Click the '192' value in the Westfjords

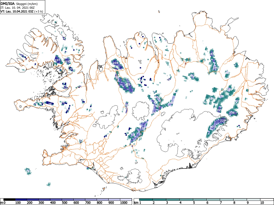click(x=68, y=61)
